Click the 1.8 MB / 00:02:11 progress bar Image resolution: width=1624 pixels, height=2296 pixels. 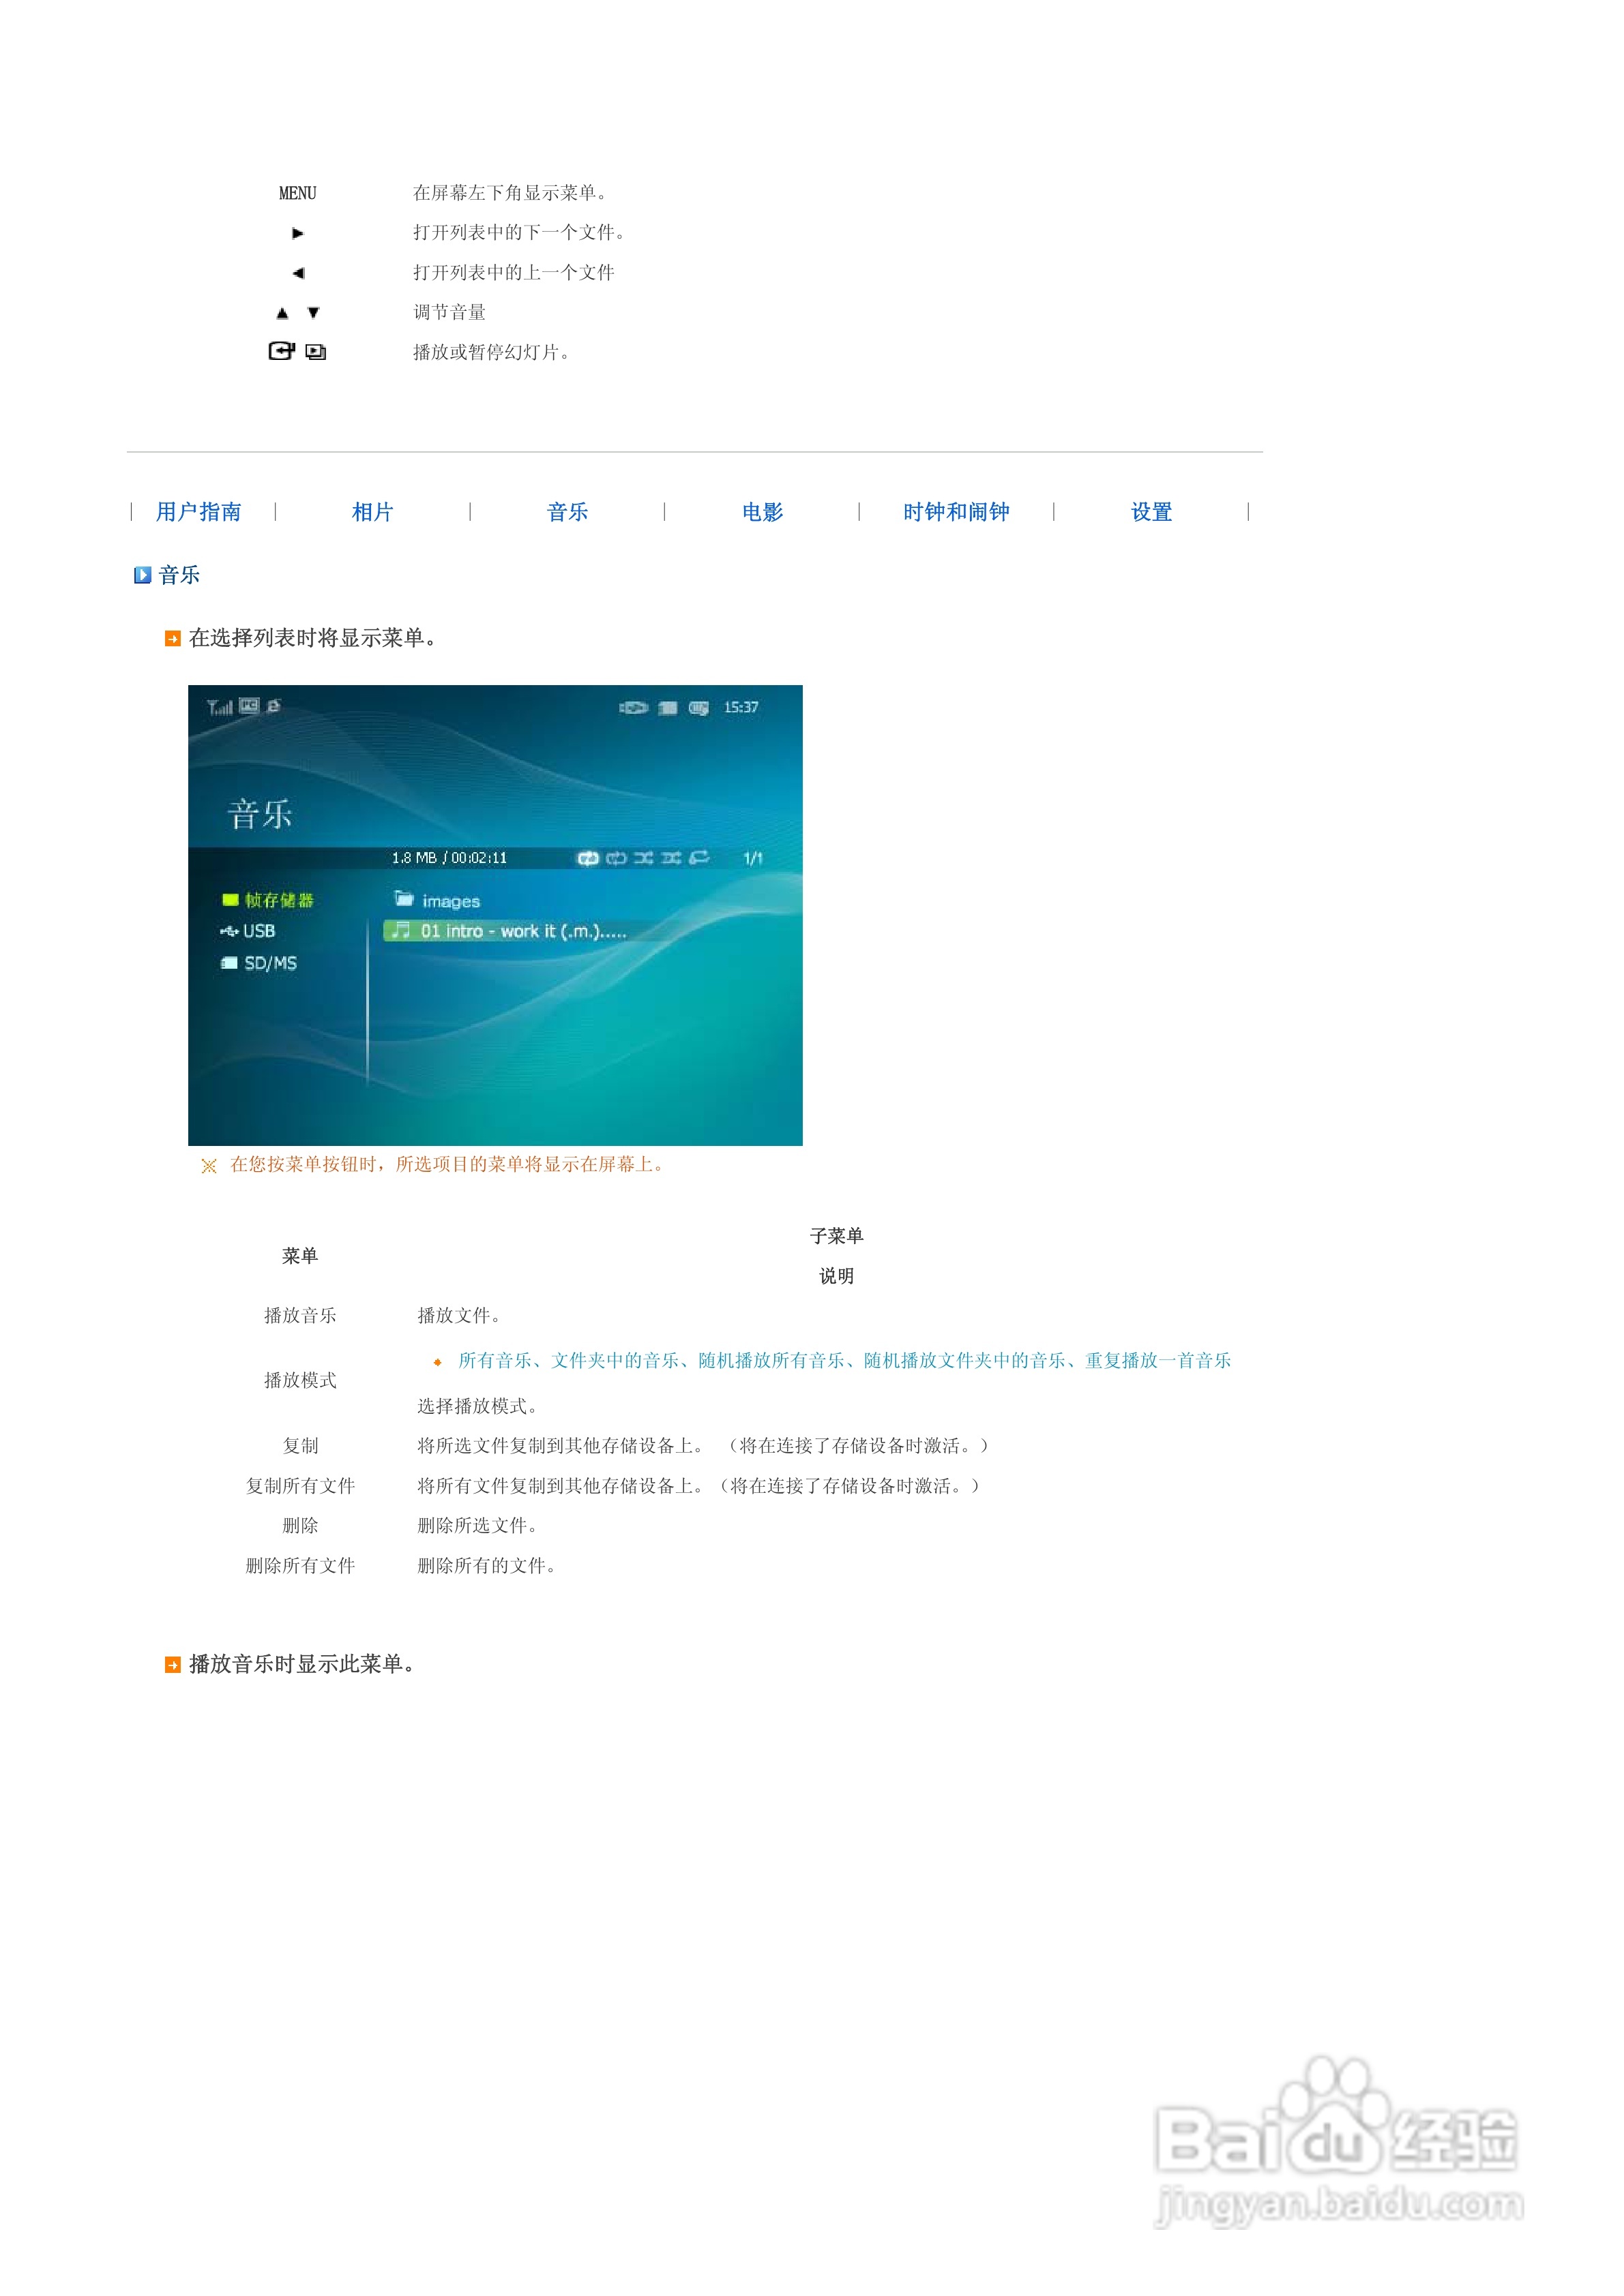click(x=450, y=859)
